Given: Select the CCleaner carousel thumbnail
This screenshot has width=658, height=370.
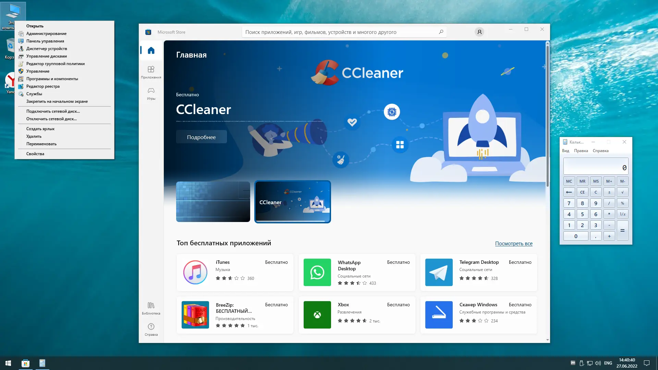Looking at the screenshot, I should [292, 202].
